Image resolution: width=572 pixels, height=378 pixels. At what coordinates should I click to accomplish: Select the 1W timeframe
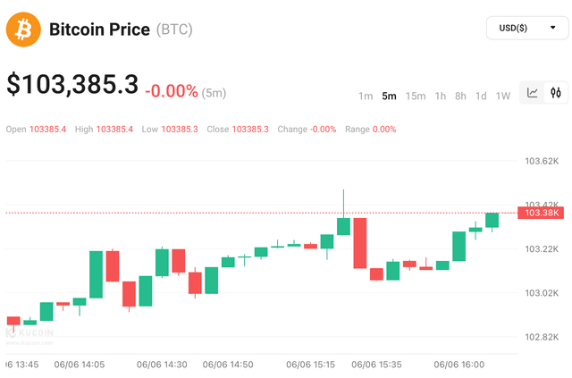502,96
